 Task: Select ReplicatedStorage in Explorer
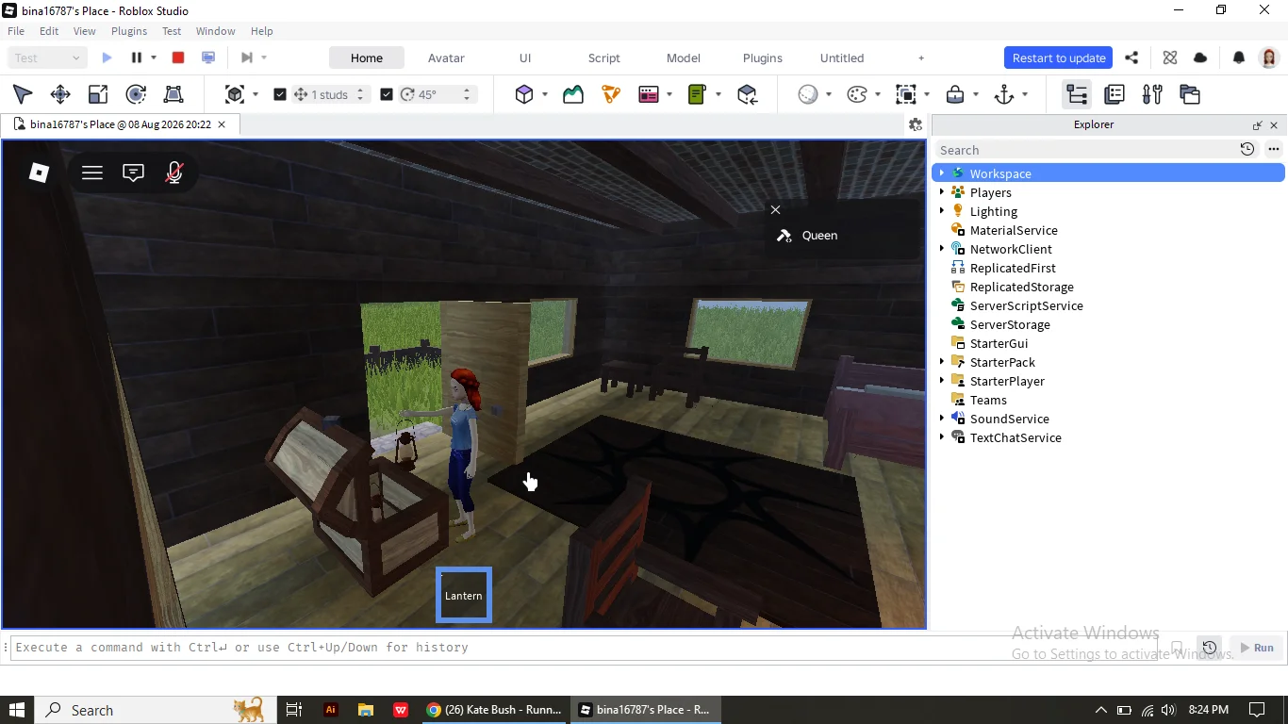click(1021, 287)
